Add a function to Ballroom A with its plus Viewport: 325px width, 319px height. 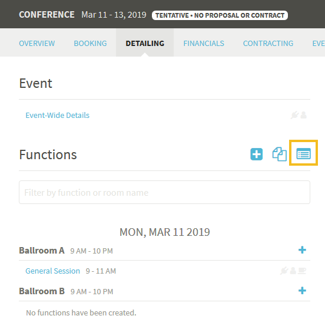302,250
